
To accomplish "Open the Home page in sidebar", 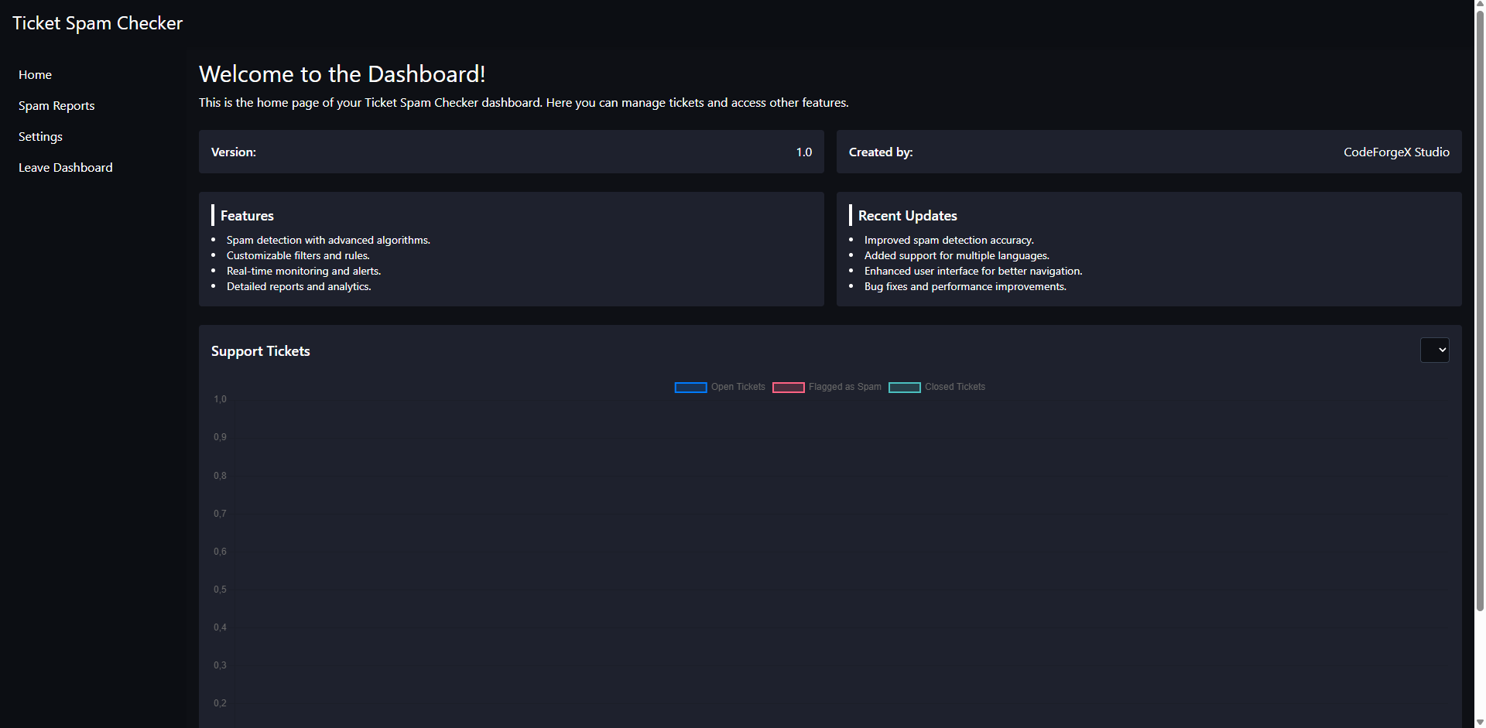I will tap(35, 75).
